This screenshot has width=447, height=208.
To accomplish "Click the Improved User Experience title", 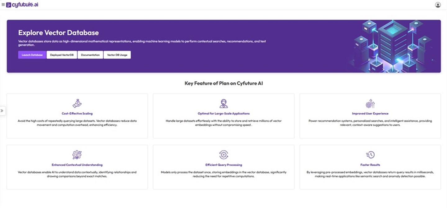I will point(370,114).
